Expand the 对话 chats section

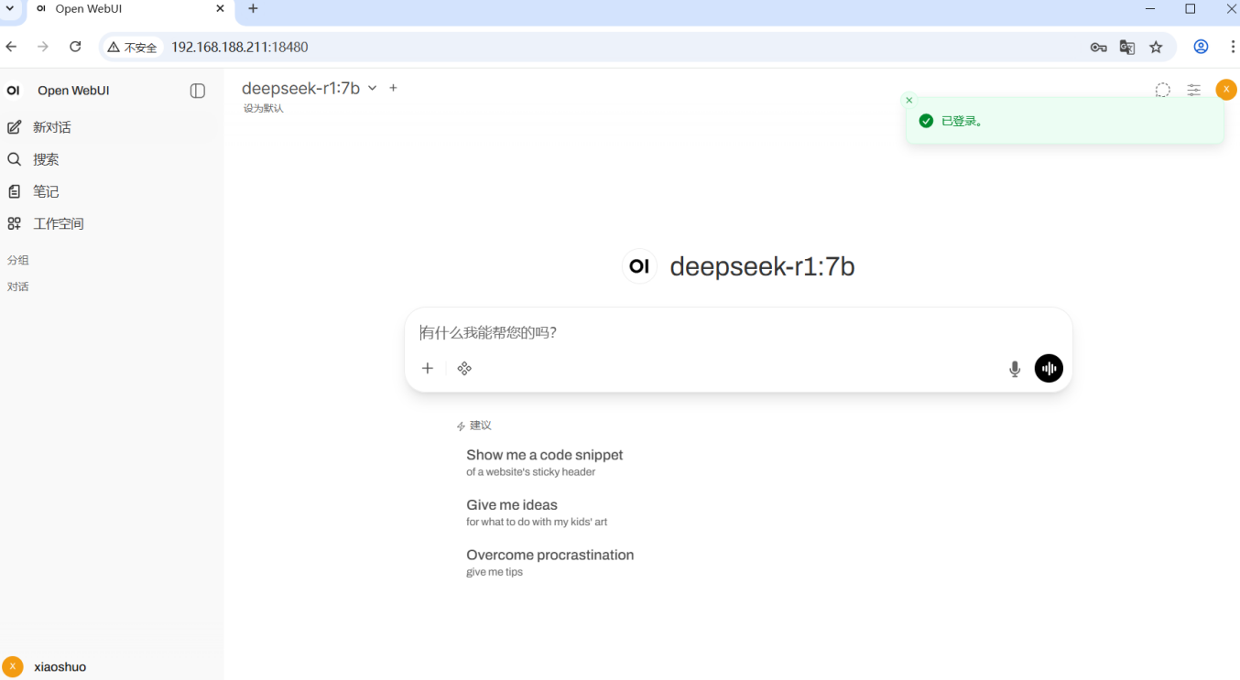click(18, 286)
